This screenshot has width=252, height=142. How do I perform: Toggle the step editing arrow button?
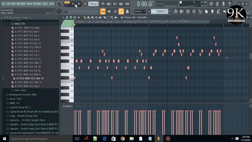point(109,11)
